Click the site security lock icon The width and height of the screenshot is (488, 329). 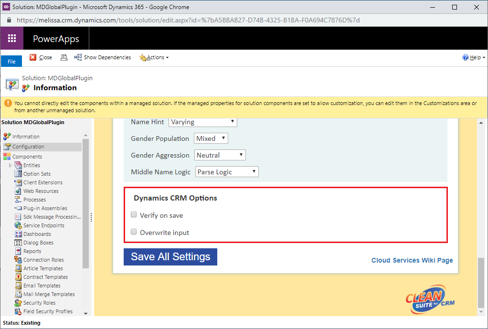pos(9,20)
